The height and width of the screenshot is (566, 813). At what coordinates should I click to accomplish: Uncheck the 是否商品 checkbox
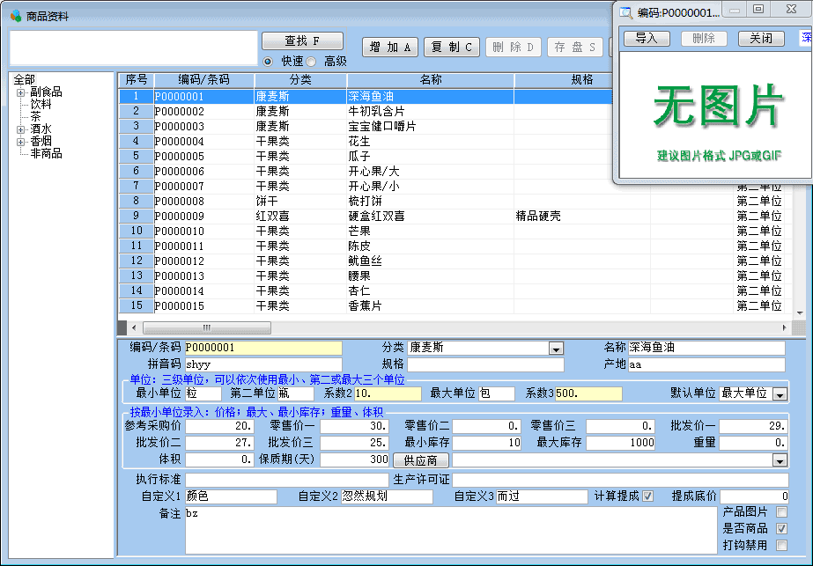click(x=781, y=529)
